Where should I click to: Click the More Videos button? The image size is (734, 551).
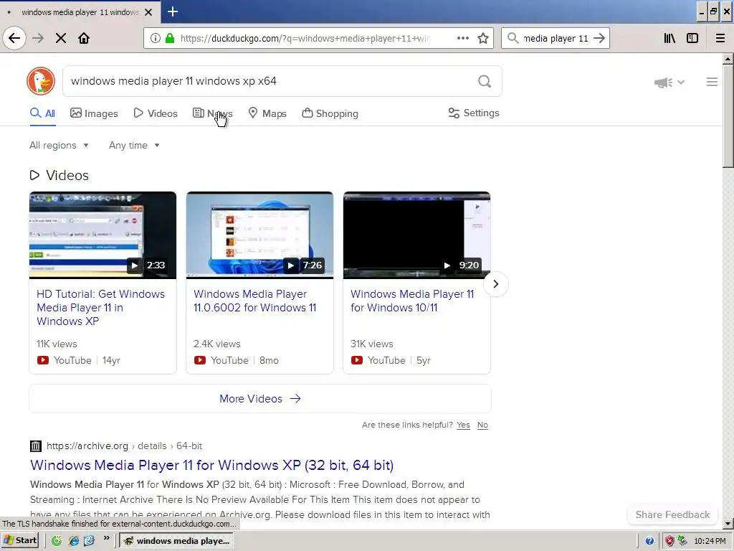(260, 399)
